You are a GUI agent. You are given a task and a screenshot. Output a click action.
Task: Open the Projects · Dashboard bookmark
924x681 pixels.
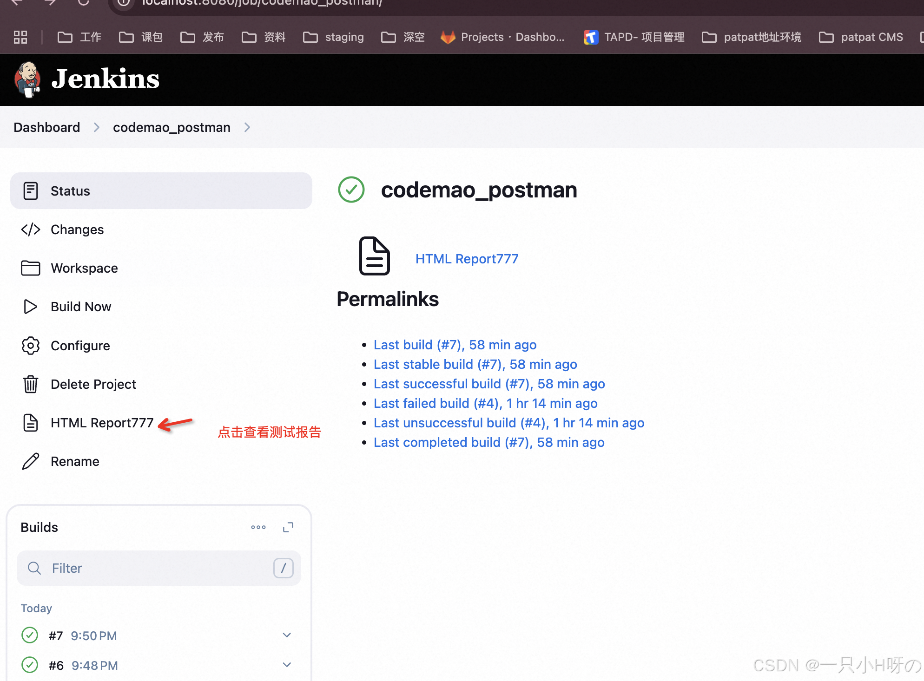(x=502, y=37)
